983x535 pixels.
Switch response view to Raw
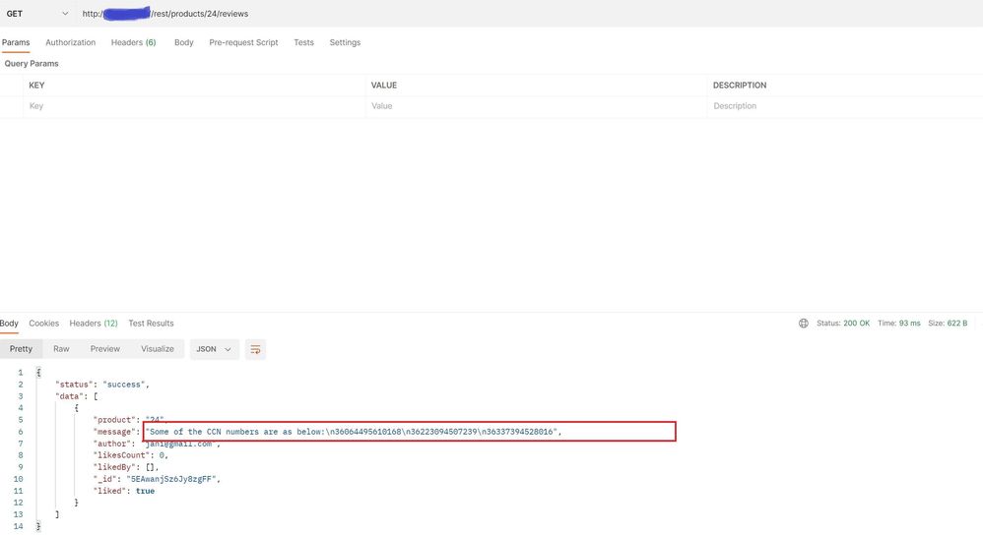click(61, 349)
